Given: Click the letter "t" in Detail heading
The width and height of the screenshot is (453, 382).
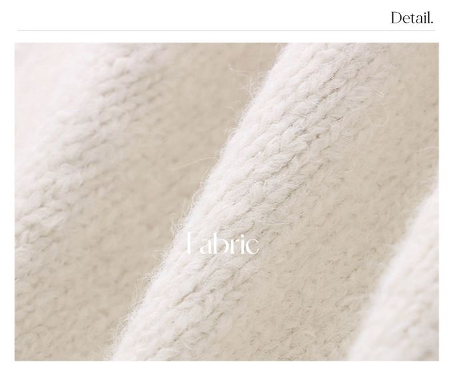Looking at the screenshot, I should click(x=414, y=19).
